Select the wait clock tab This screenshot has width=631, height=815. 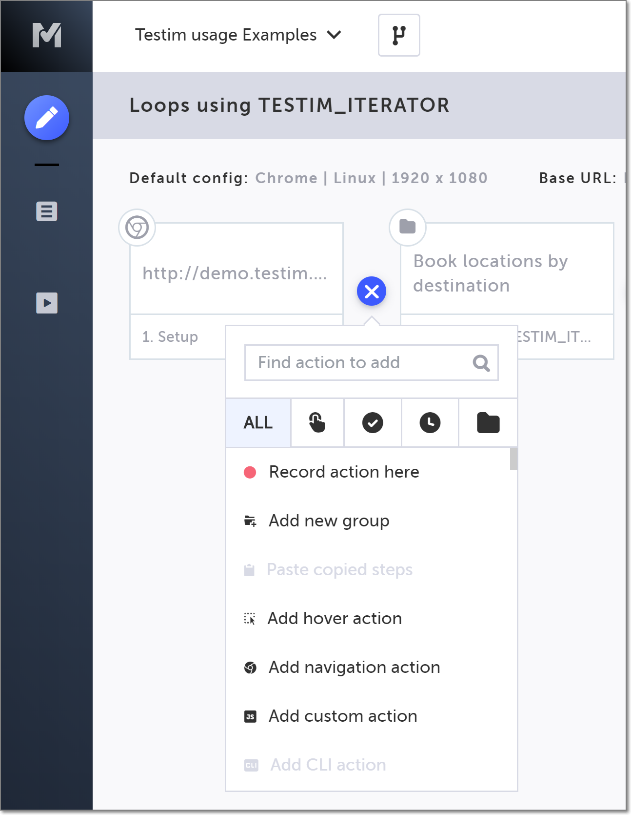coord(430,423)
